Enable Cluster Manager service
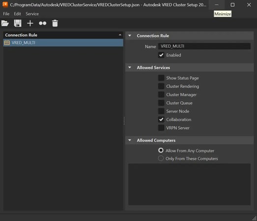This screenshot has width=257, height=221. [x=161, y=94]
